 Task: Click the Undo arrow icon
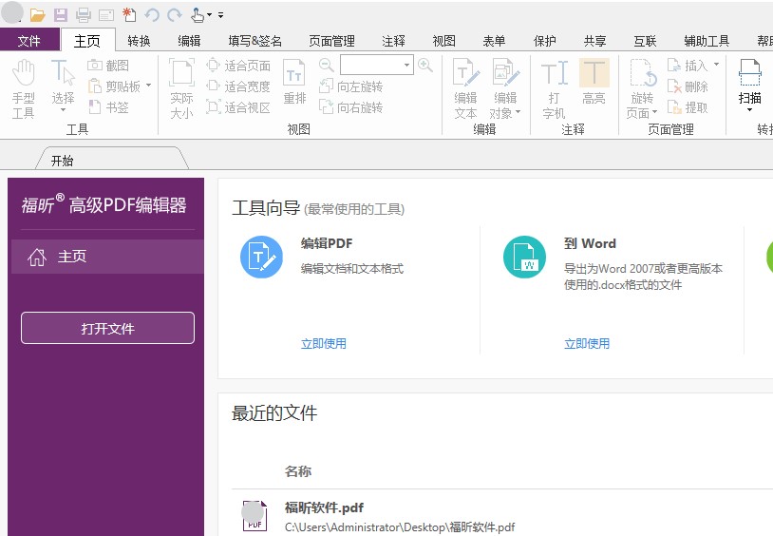[152, 15]
